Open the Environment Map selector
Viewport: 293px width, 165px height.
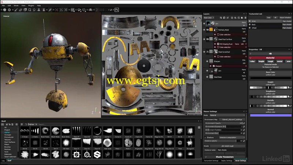(232, 120)
